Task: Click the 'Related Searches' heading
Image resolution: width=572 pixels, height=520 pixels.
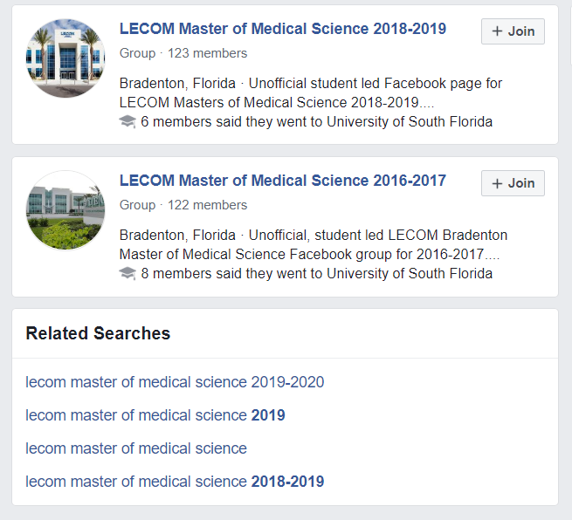Action: tap(98, 333)
